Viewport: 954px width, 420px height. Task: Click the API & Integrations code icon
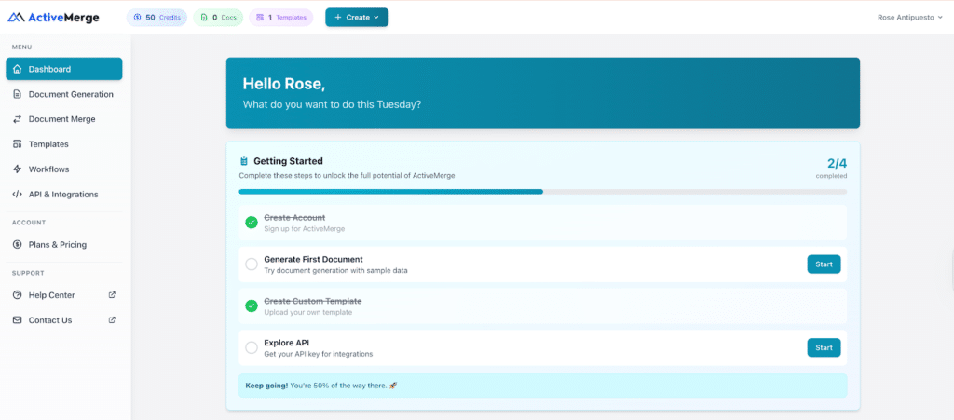(18, 195)
